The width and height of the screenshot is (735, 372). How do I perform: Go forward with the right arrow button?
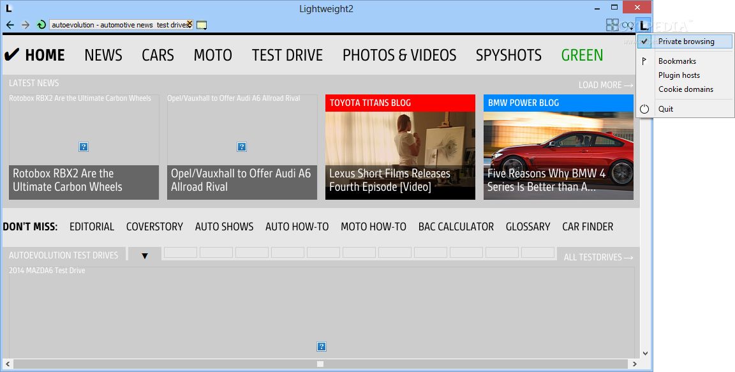point(26,25)
